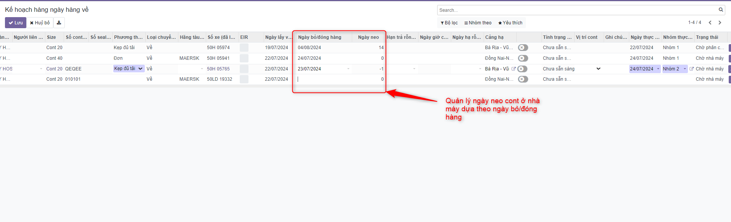The image size is (731, 222).
Task: Click EIR box in the 50H 05974 row
Action: click(x=244, y=48)
